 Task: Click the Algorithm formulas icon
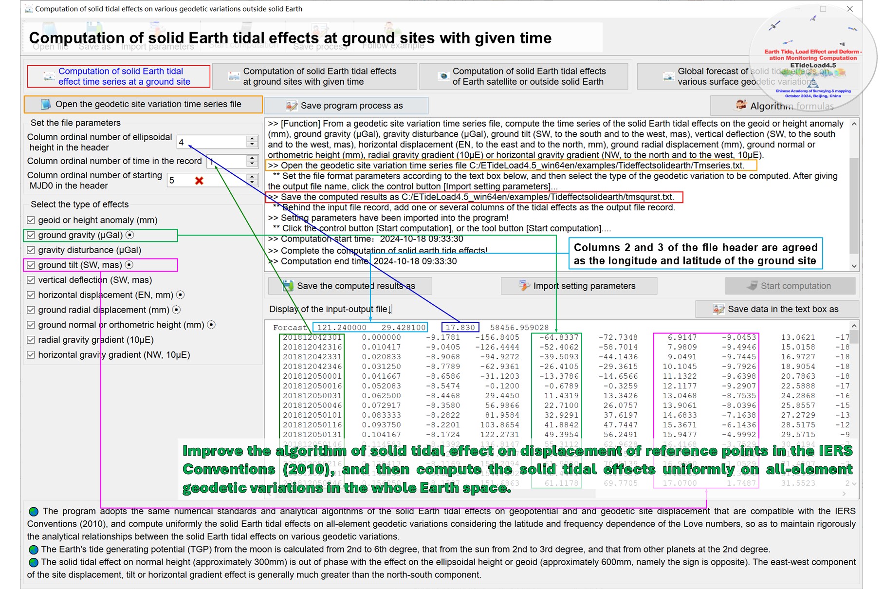coord(741,105)
